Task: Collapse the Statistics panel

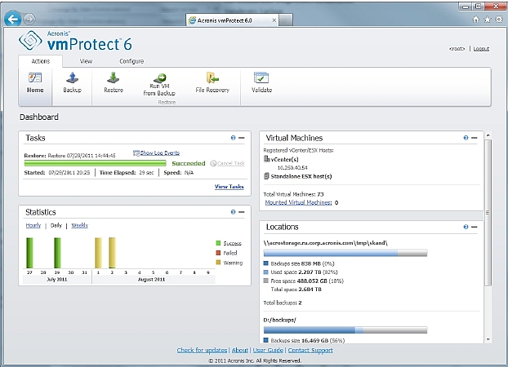Action: tap(242, 212)
